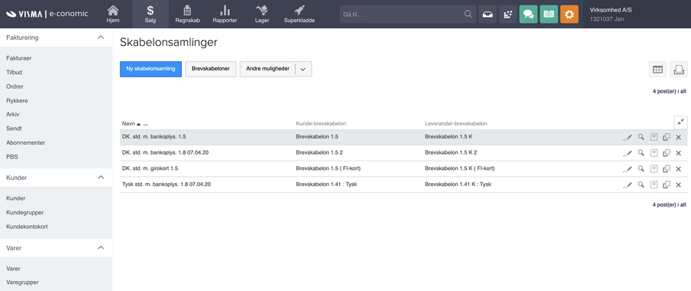
Task: Click the magnifier in the Gå til search box
Action: click(x=468, y=14)
